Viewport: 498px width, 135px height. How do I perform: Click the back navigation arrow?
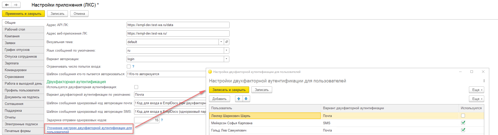click(7, 5)
